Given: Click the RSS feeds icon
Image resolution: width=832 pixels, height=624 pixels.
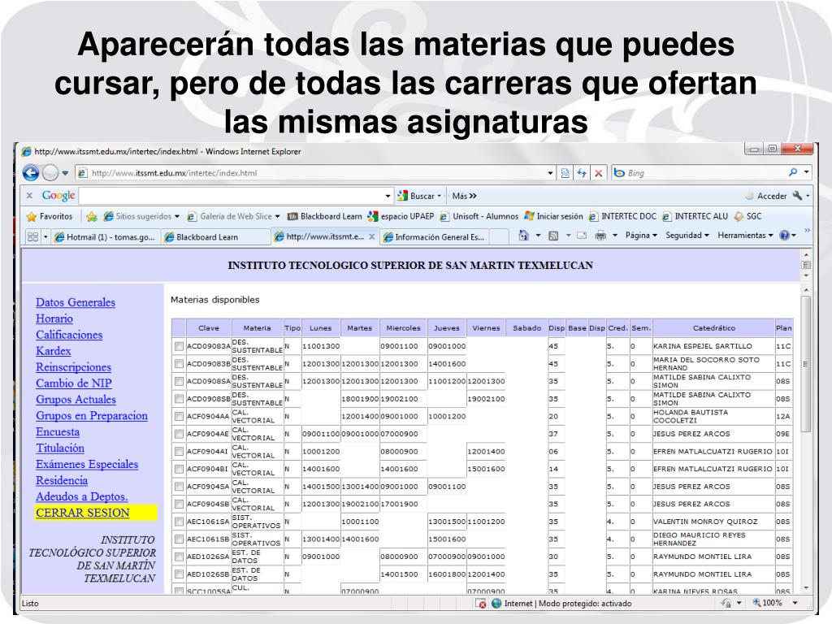Looking at the screenshot, I should click(x=552, y=236).
